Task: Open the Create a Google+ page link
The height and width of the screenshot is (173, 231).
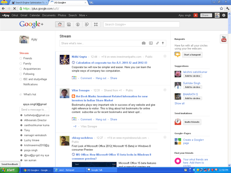Action: (193, 141)
